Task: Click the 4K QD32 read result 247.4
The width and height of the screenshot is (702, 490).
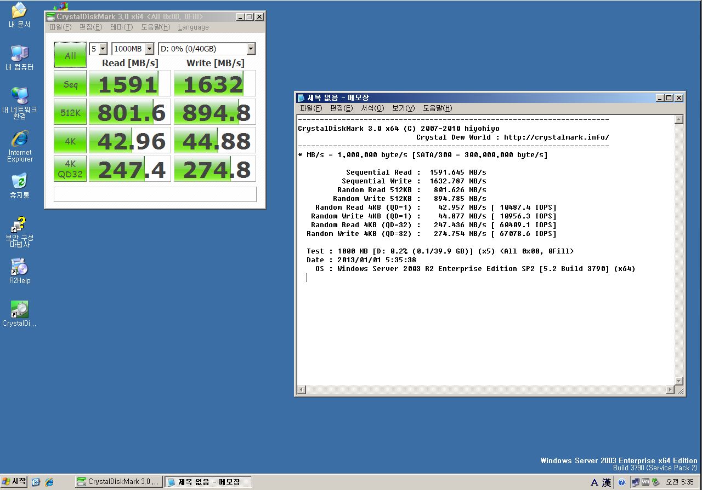Action: [x=130, y=169]
